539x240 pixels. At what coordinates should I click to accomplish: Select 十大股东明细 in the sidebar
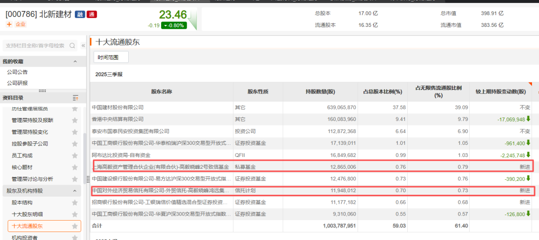coord(27,214)
